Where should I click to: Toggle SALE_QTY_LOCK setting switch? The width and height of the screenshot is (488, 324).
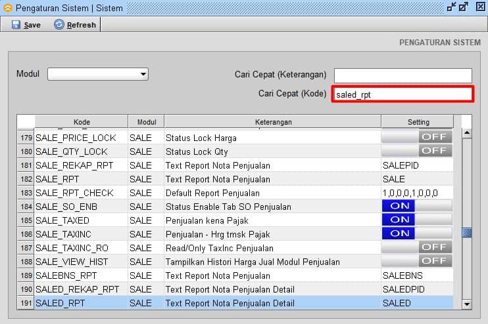417,151
